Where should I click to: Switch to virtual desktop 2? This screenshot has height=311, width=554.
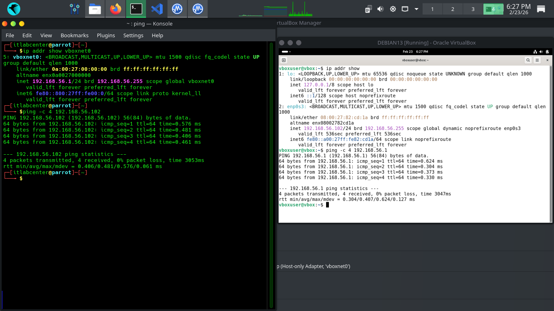point(453,9)
